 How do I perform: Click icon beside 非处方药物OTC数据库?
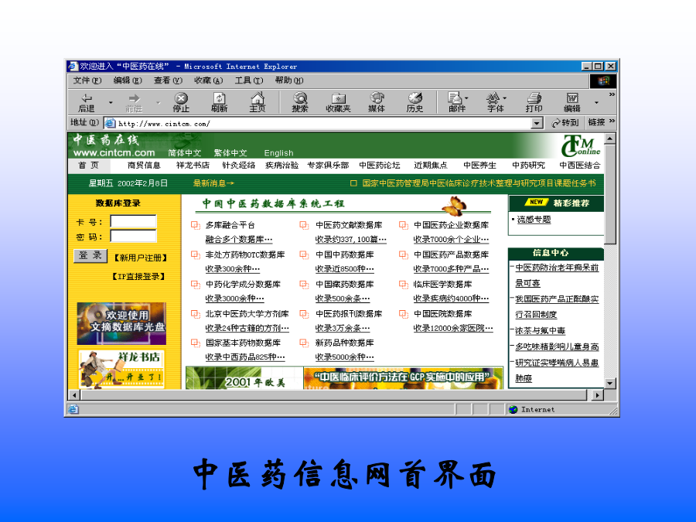pos(196,254)
